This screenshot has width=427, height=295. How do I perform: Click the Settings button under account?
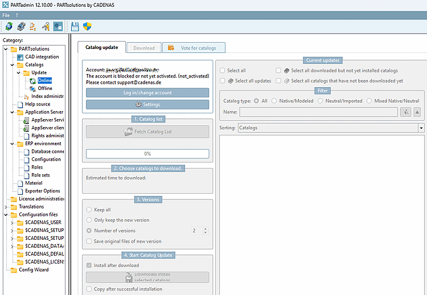click(x=147, y=105)
